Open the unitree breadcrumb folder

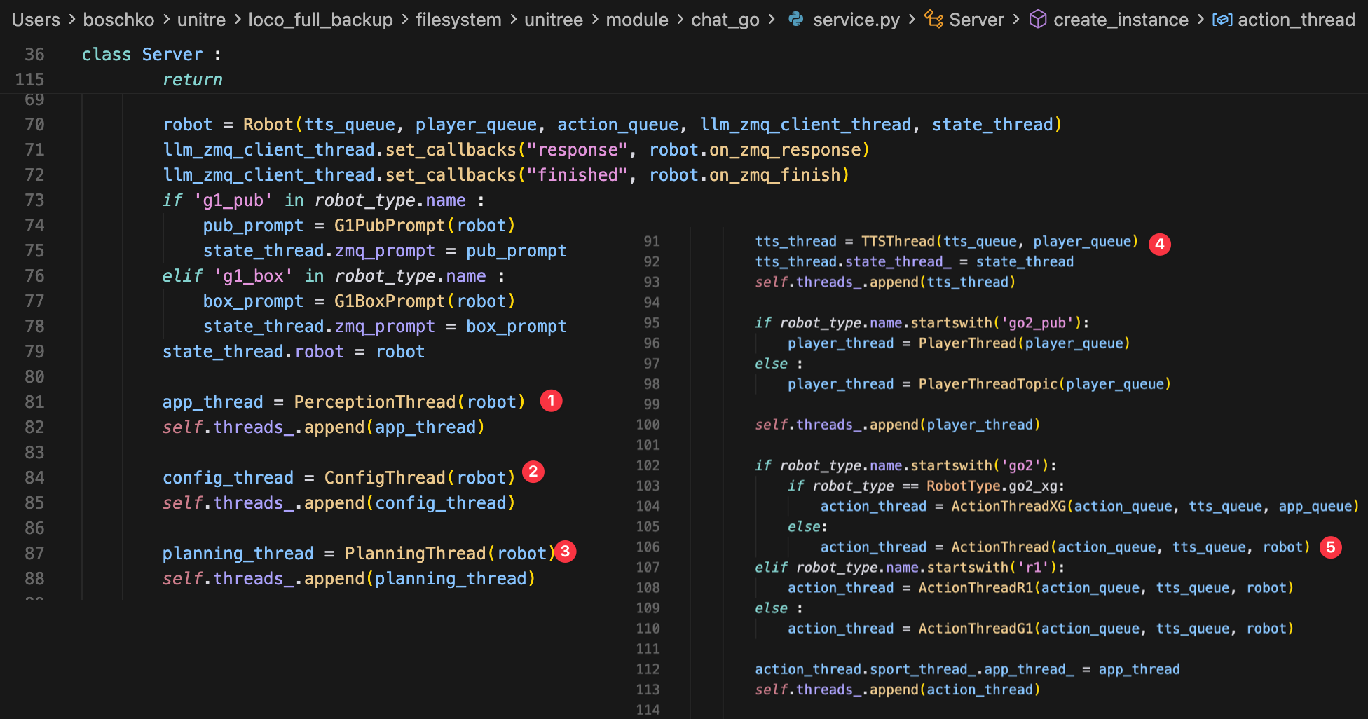(x=554, y=20)
